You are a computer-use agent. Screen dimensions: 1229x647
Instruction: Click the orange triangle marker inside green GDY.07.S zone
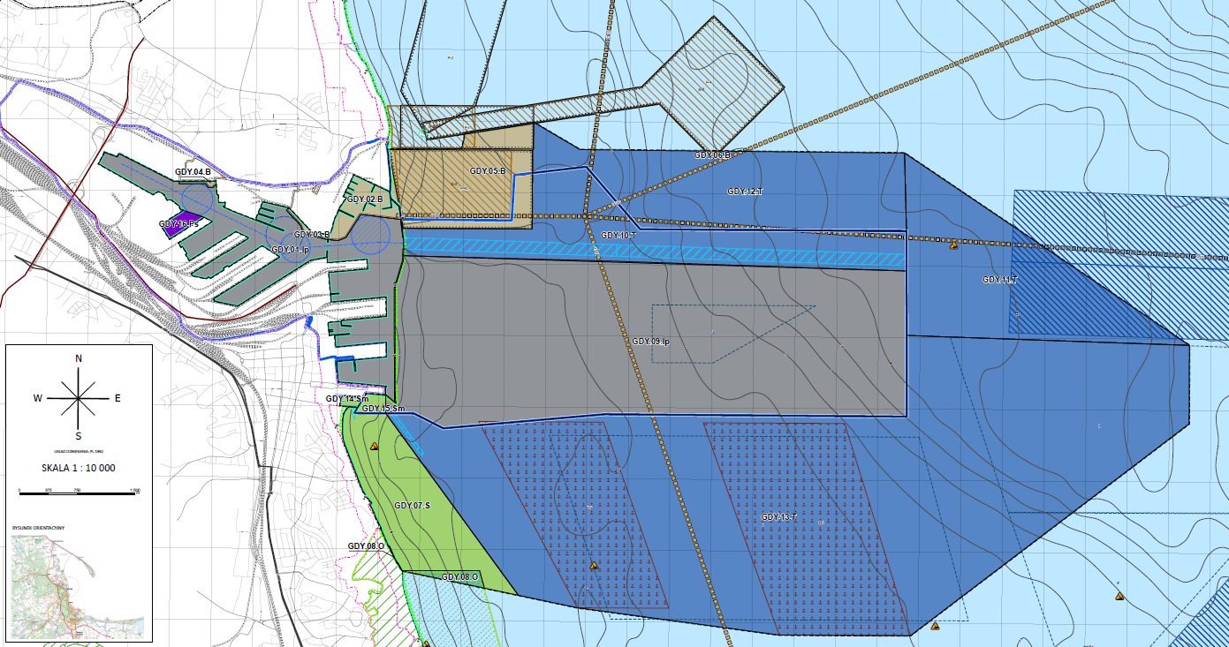pyautogui.click(x=375, y=447)
